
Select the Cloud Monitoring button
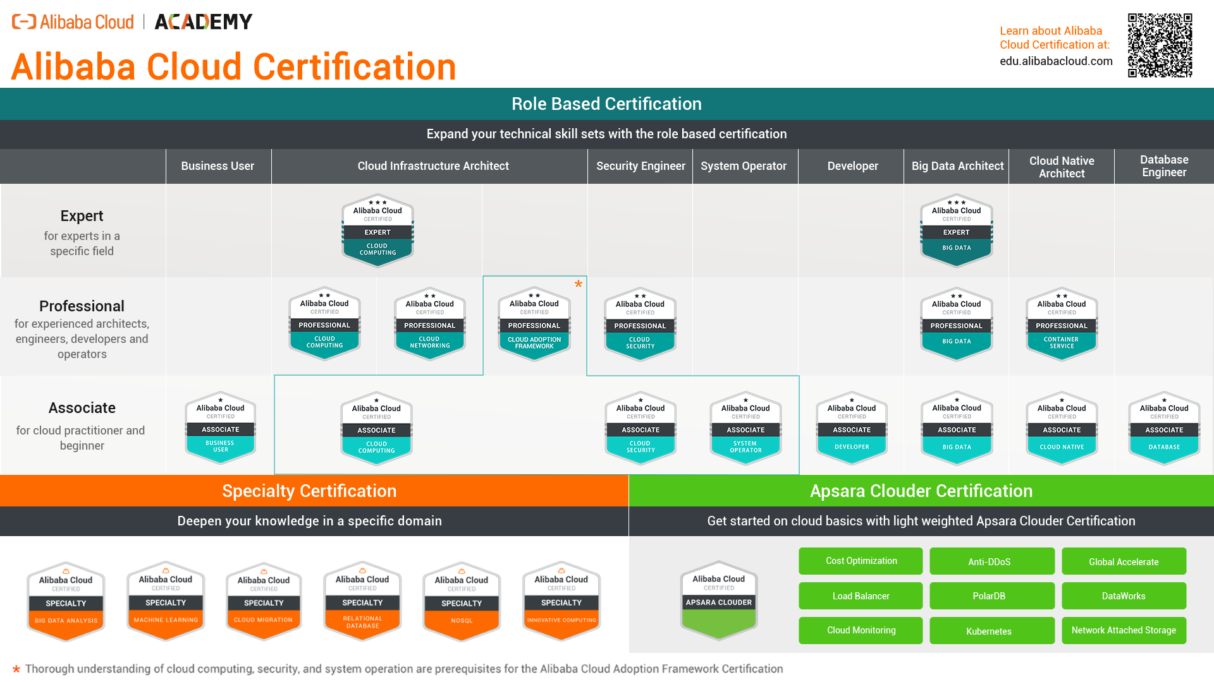tap(861, 630)
